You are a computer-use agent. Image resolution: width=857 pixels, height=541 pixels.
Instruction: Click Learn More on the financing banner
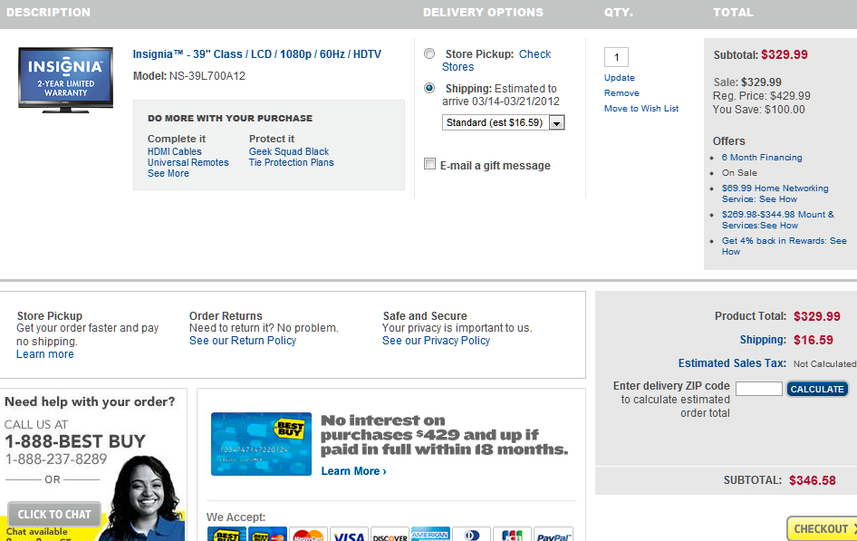[x=353, y=471]
